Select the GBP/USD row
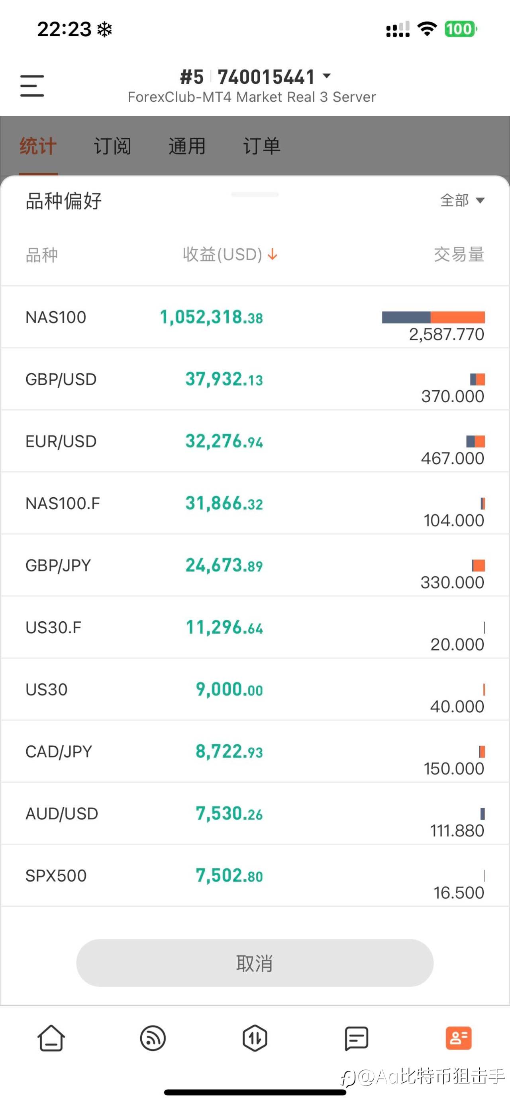This screenshot has width=510, height=1105. 255,380
